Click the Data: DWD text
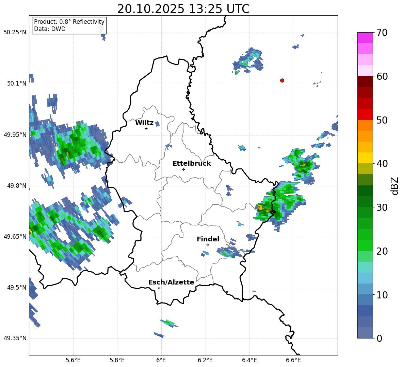The width and height of the screenshot is (403, 367). (50, 29)
